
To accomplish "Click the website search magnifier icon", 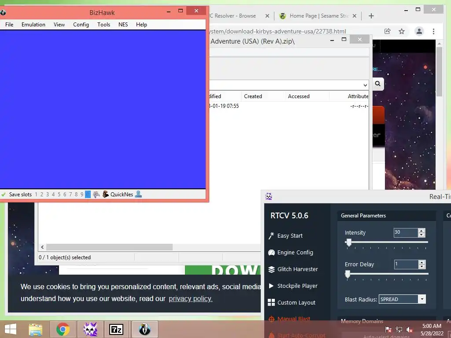I will [x=377, y=84].
